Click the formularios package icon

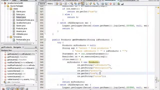click(x=11, y=37)
